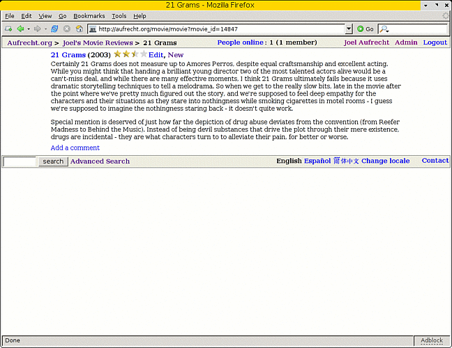
Task: Open the Advanced Search link
Action: pos(100,161)
